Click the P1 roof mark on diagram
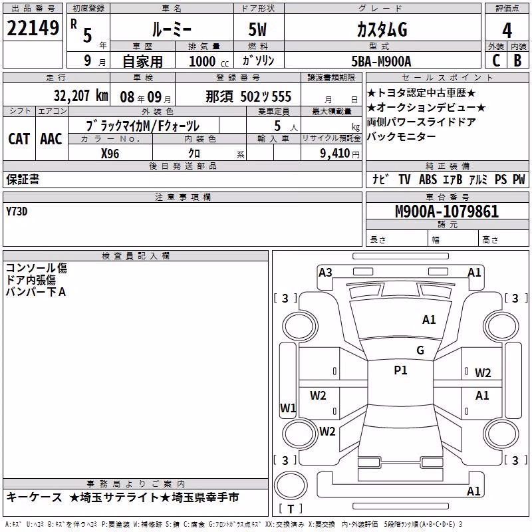Image resolution: width=532 pixels, height=532 pixels. tap(400, 370)
